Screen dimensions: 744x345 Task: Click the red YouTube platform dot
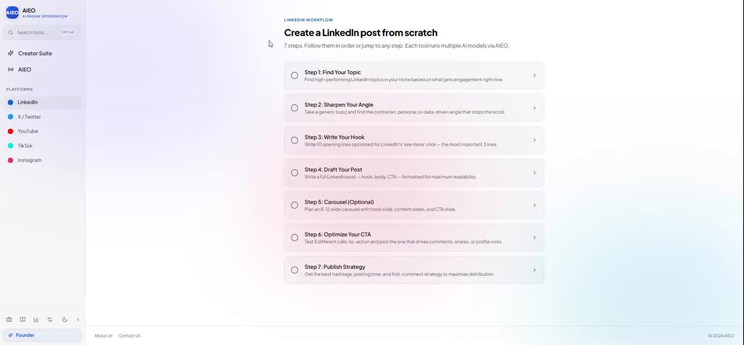[10, 131]
